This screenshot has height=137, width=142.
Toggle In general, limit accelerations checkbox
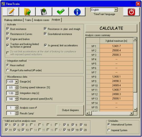click(45, 45)
